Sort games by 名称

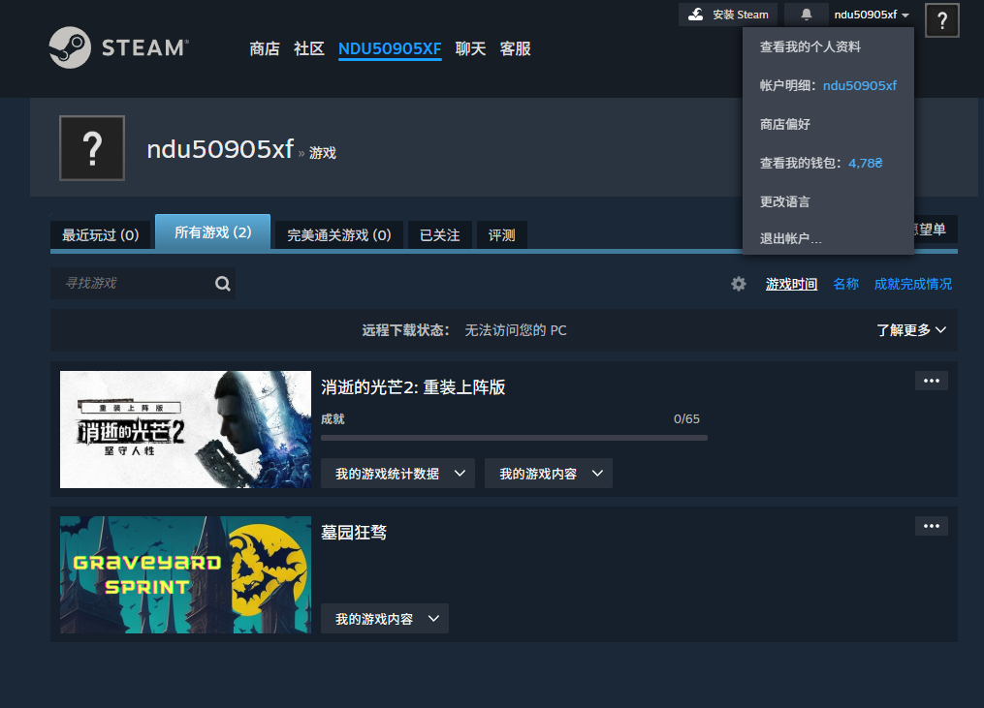[x=846, y=284]
